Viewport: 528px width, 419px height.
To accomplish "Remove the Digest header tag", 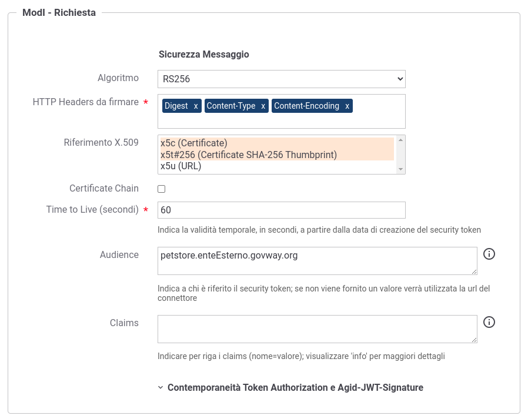I will pyautogui.click(x=196, y=106).
